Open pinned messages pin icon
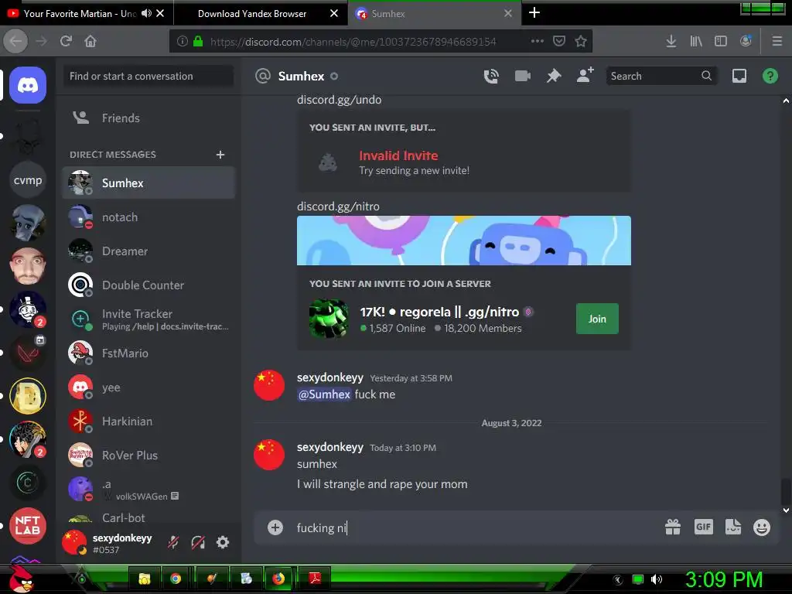The image size is (792, 594). pyautogui.click(x=554, y=77)
